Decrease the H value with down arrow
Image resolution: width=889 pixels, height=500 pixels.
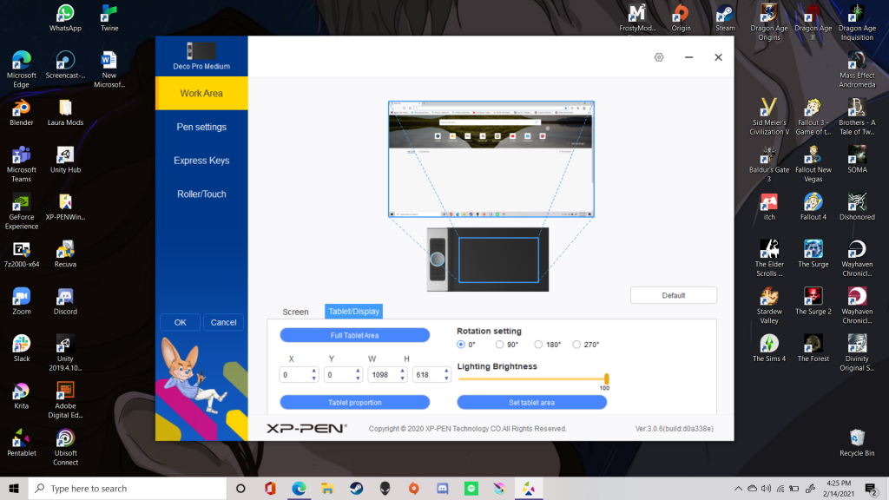[447, 378]
